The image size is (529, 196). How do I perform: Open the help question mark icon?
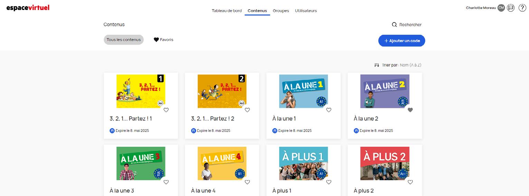(522, 8)
